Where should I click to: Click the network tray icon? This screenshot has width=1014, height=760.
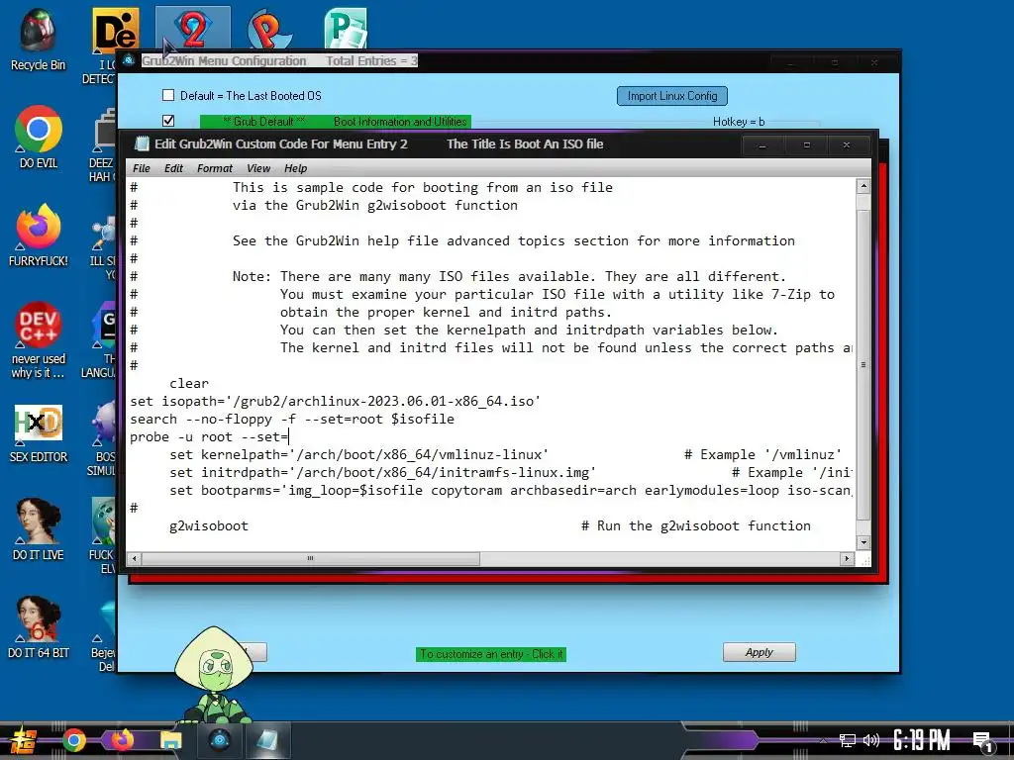click(x=848, y=740)
